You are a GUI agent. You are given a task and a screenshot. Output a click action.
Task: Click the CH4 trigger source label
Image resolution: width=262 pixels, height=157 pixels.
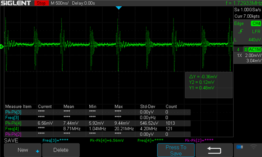pyautogui.click(x=256, y=23)
